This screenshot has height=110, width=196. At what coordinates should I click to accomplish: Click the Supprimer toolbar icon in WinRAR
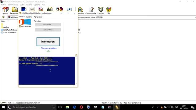point(41,9)
